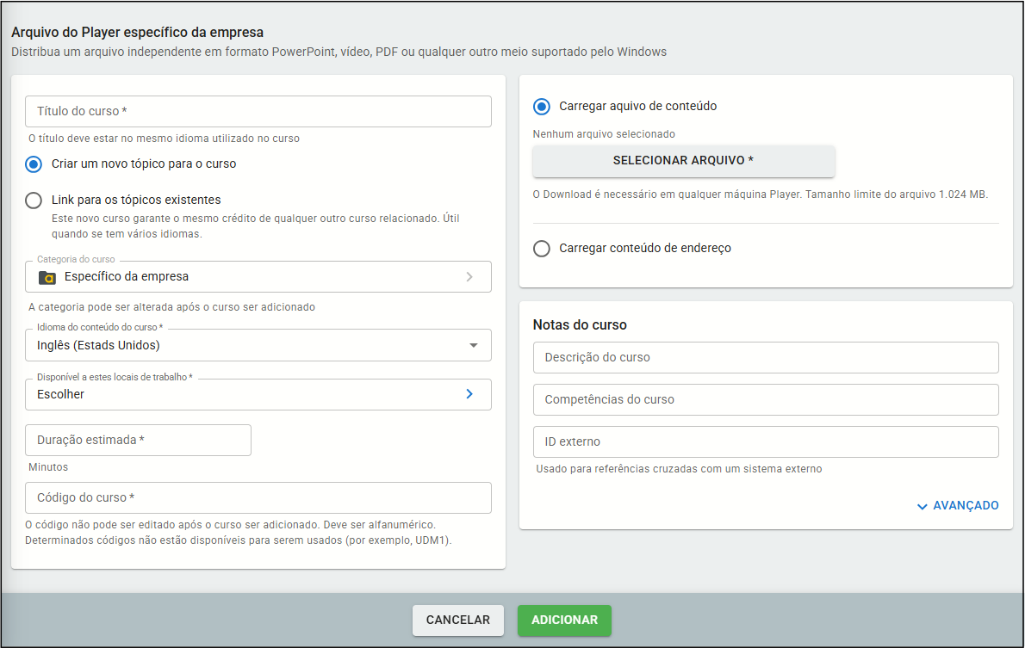This screenshot has width=1025, height=648.
Task: Select Carregar conteúdo de endereço option
Action: point(542,249)
